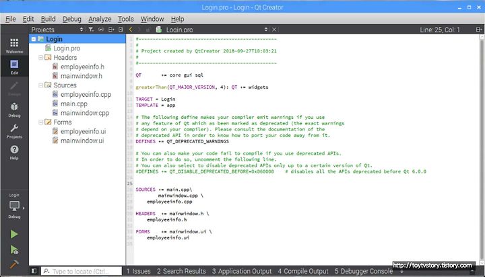485x277 pixels.
Task: Go back in editor navigation history
Action: pos(131,30)
